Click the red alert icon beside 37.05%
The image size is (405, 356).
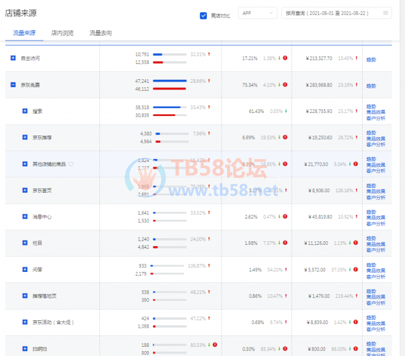point(356,269)
